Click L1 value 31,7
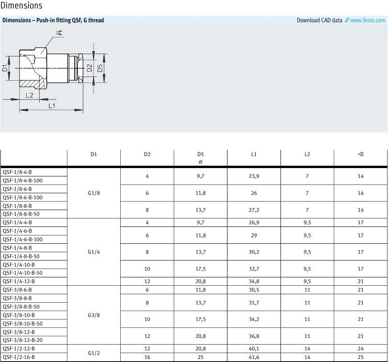The image size is (388, 362). [x=254, y=303]
